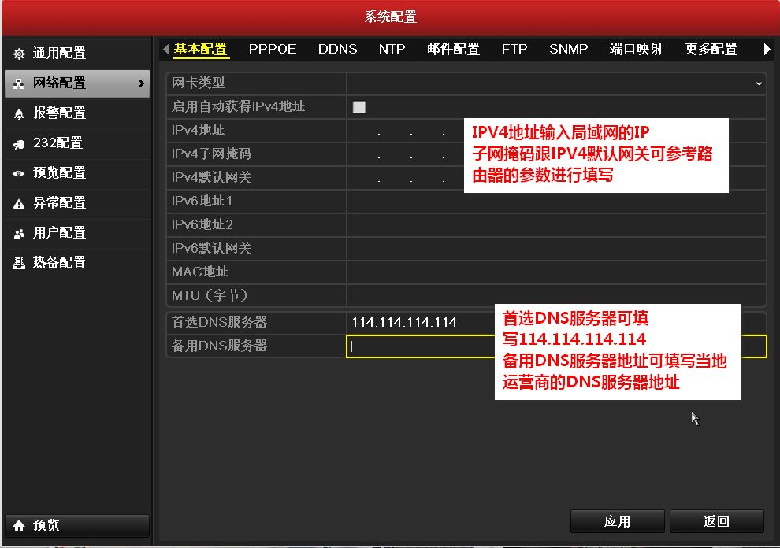Enable 启用自动获得IPv4地址 checkbox
This screenshot has height=548, width=780.
pyautogui.click(x=358, y=106)
